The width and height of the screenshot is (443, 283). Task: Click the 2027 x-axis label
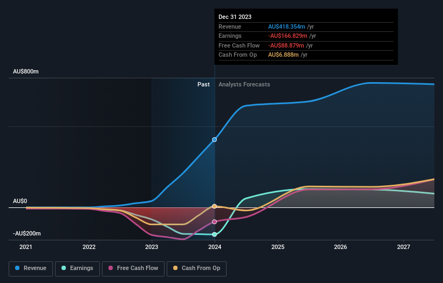click(404, 247)
